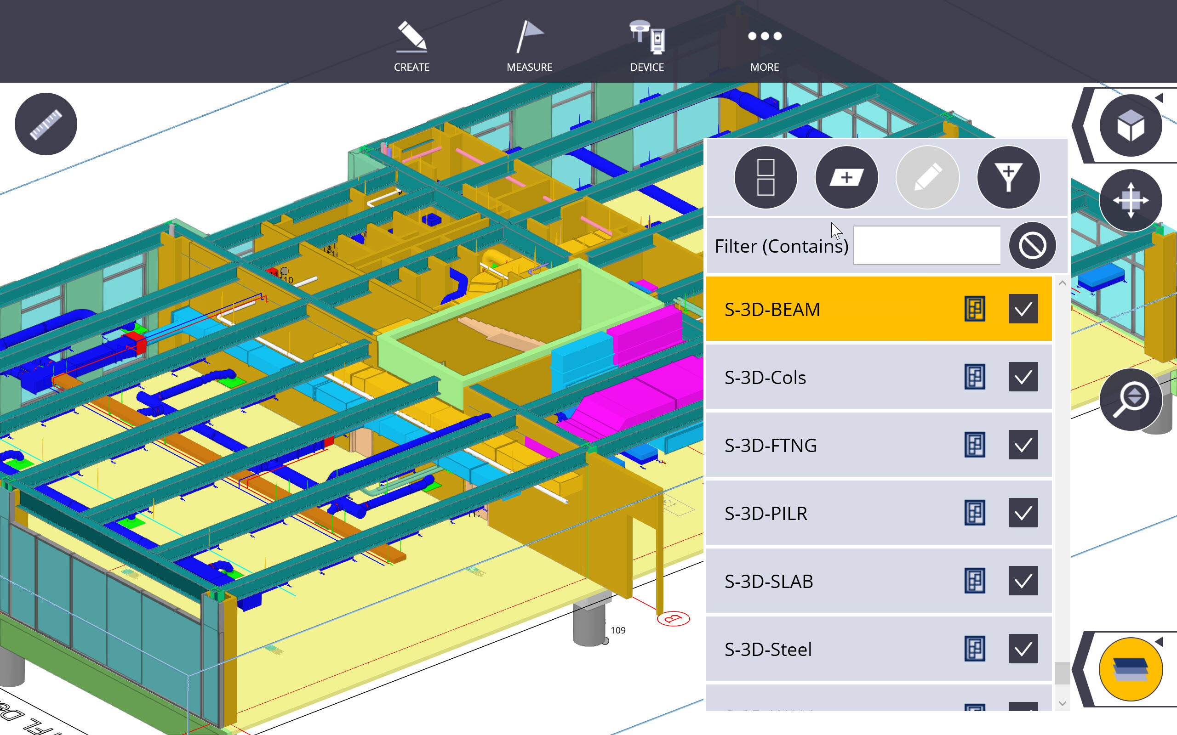Viewport: 1177px width, 735px height.
Task: Click layer list scroll up arrow
Action: tap(1062, 283)
